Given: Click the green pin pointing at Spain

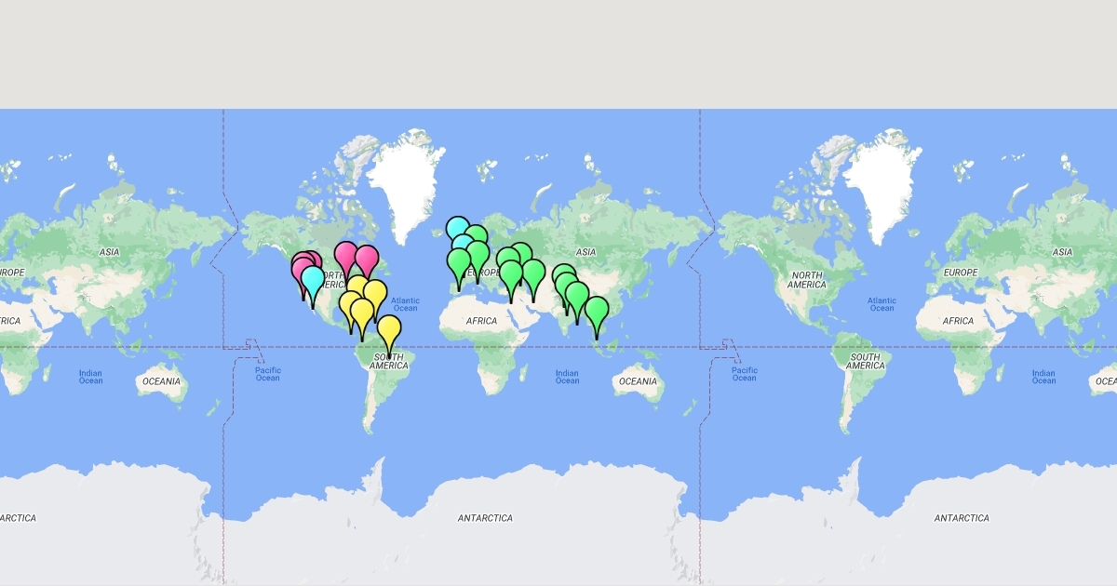Looking at the screenshot, I should tap(459, 263).
